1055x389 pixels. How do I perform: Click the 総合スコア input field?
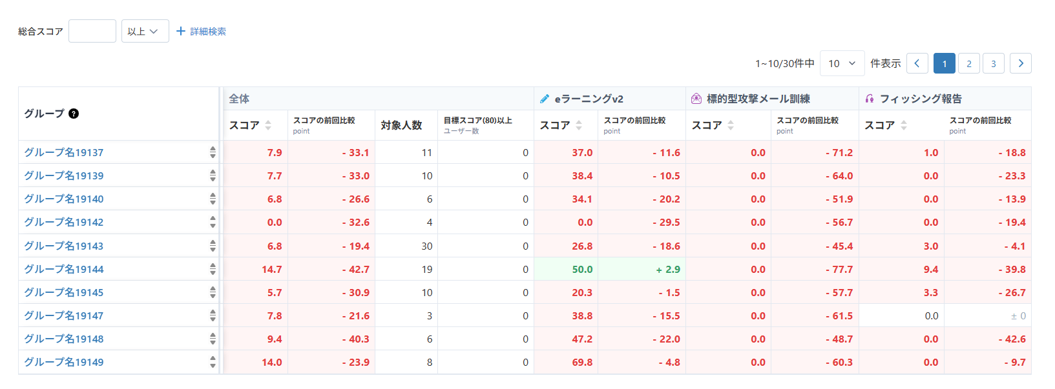92,31
